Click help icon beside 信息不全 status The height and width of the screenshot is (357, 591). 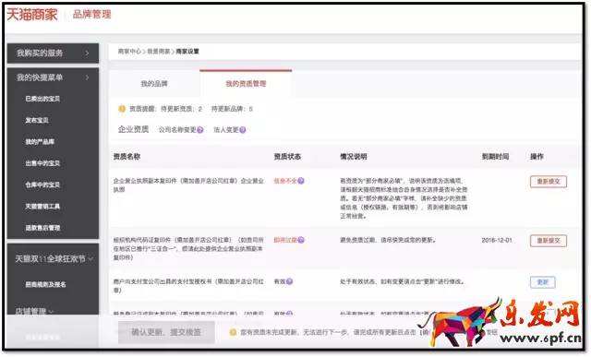pyautogui.click(x=301, y=181)
